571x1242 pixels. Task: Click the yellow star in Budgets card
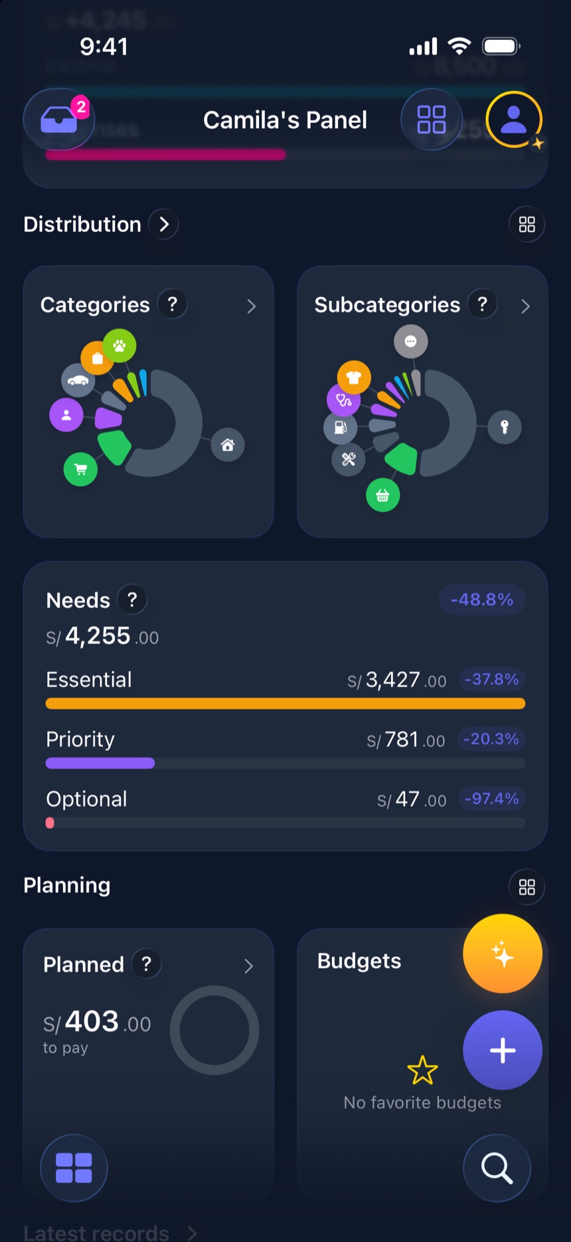tap(422, 1070)
